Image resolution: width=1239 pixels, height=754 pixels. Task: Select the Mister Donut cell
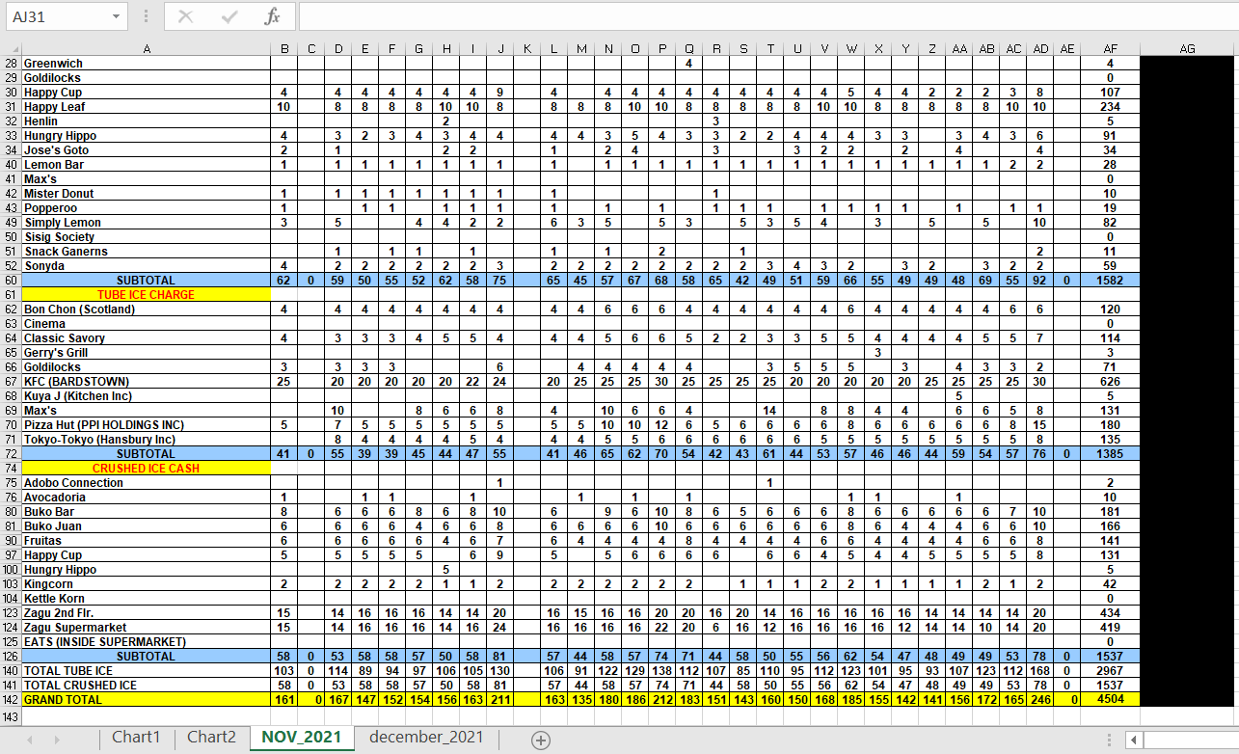coord(146,194)
